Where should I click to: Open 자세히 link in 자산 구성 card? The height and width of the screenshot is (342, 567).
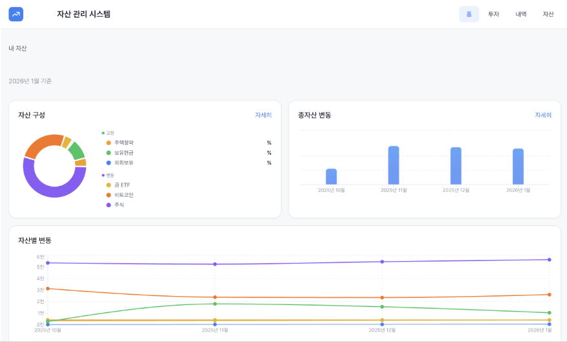tap(263, 115)
